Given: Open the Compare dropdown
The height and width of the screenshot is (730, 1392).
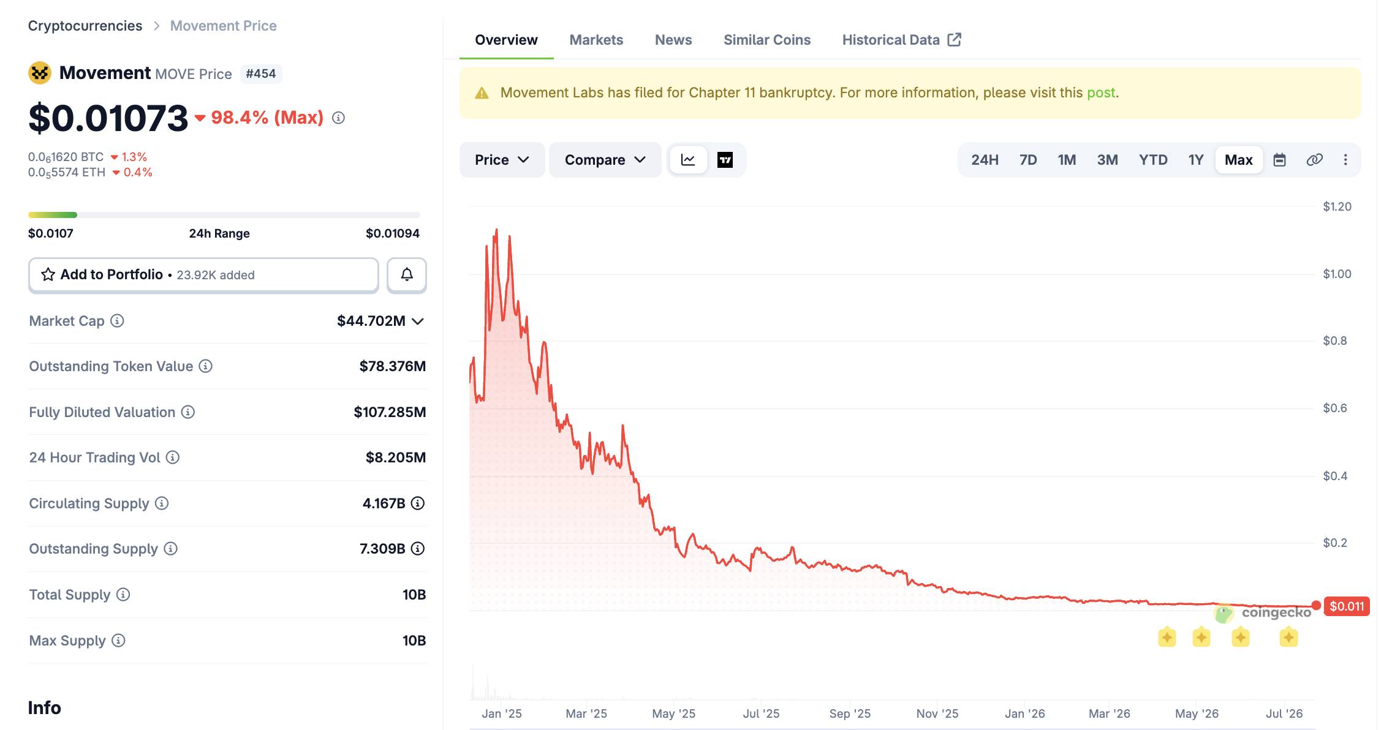Looking at the screenshot, I should (x=605, y=160).
